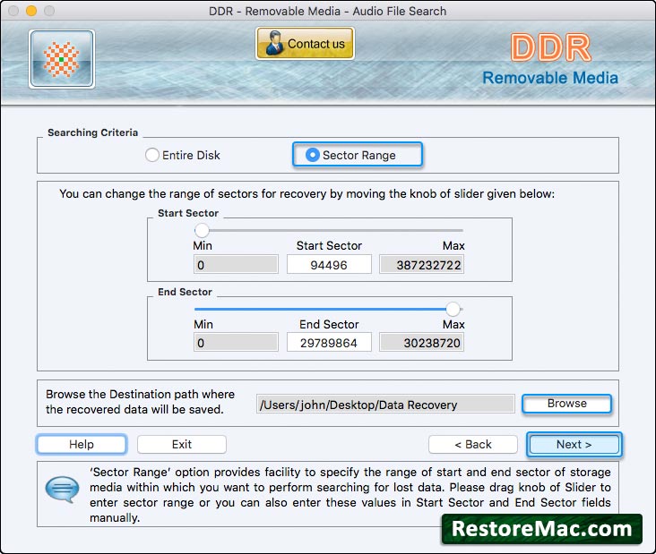The width and height of the screenshot is (656, 554).
Task: Select the Entire Disk radio option
Action: (183, 155)
